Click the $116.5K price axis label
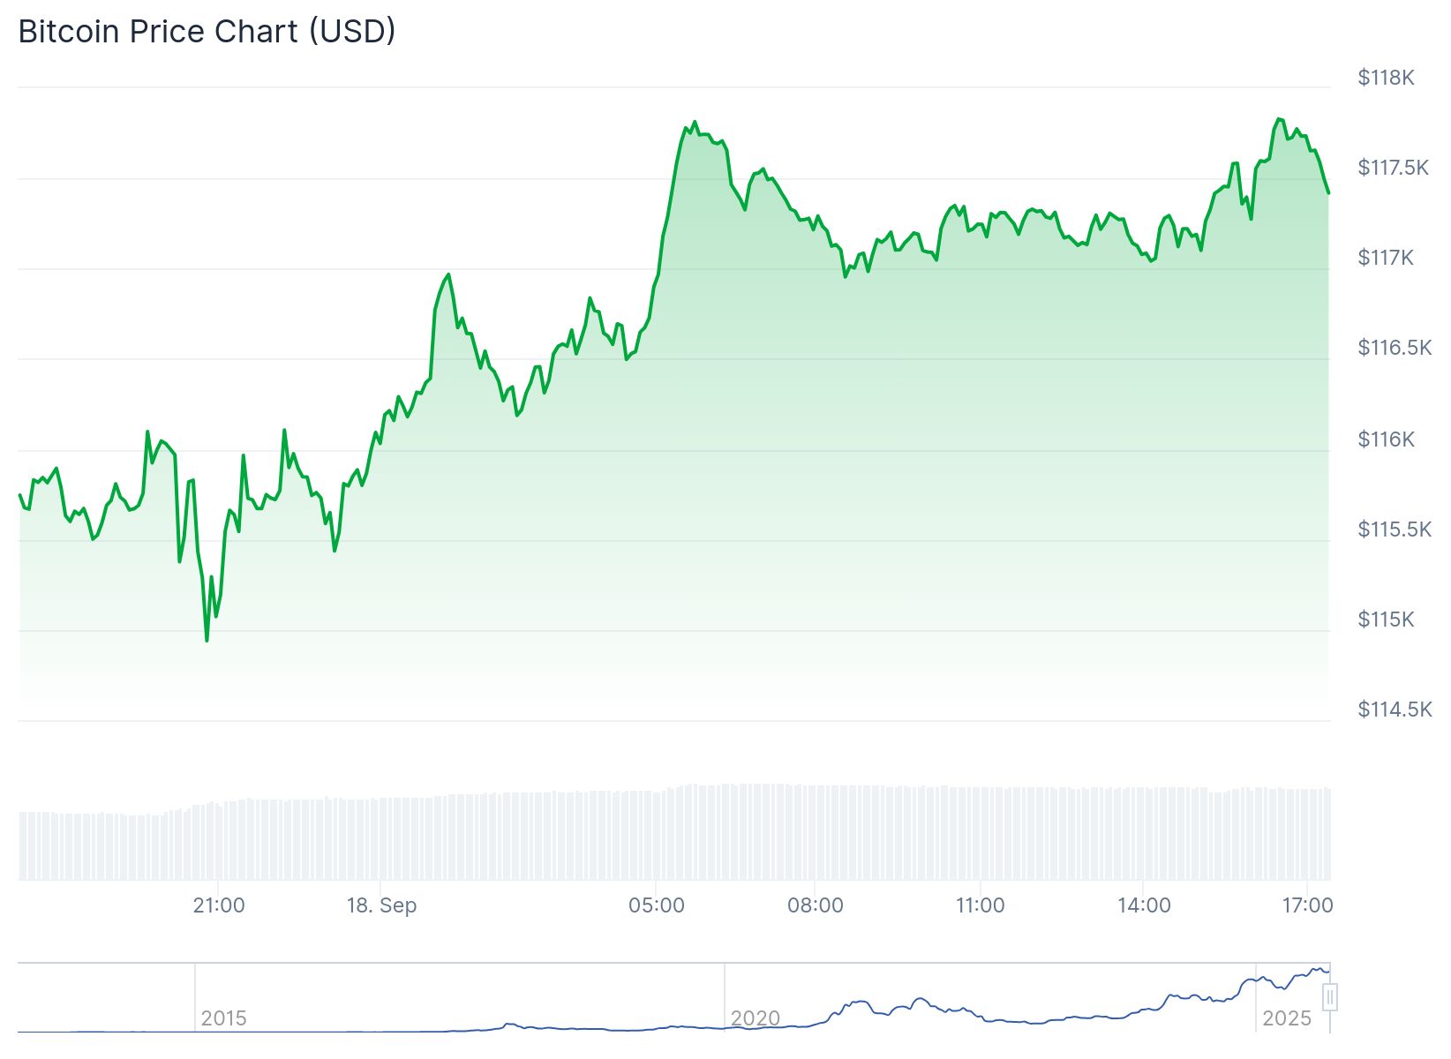Screen dimensions: 1451x1059 [x=1395, y=348]
